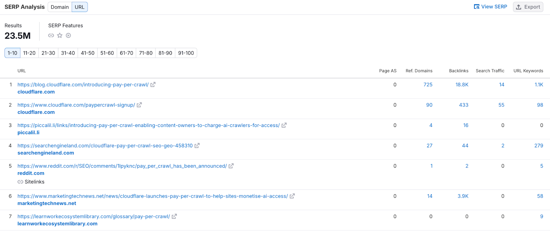The image size is (550, 231).
Task: Click cloudflare.com domain in row 1
Action: tap(36, 92)
